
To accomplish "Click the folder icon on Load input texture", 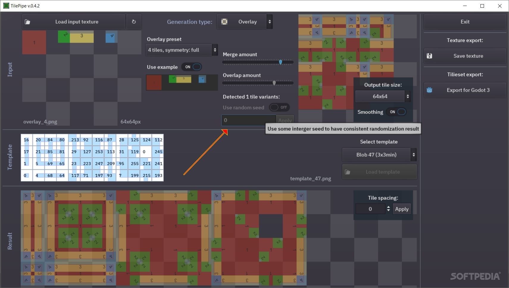I will 27,22.
